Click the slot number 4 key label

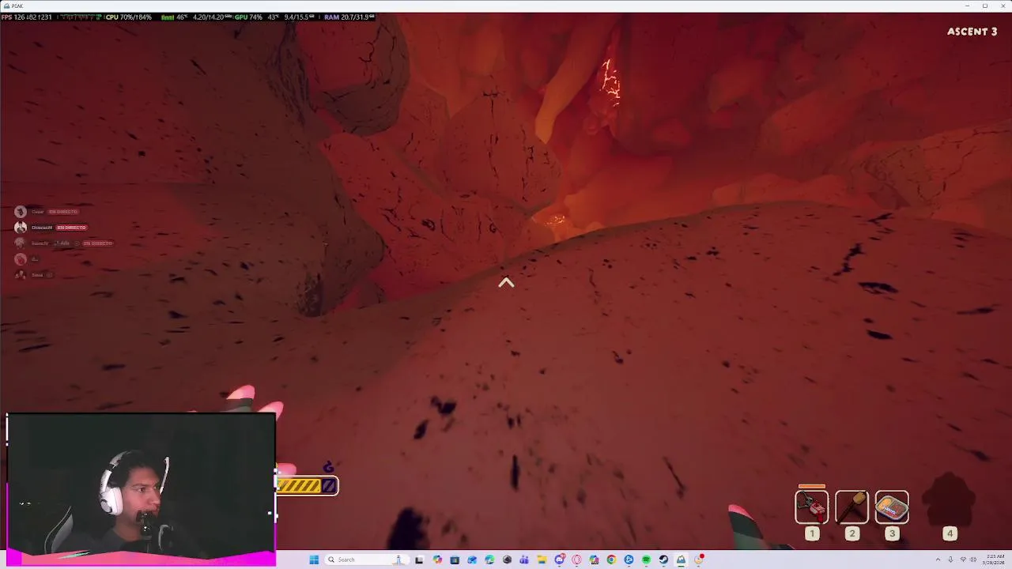click(950, 533)
